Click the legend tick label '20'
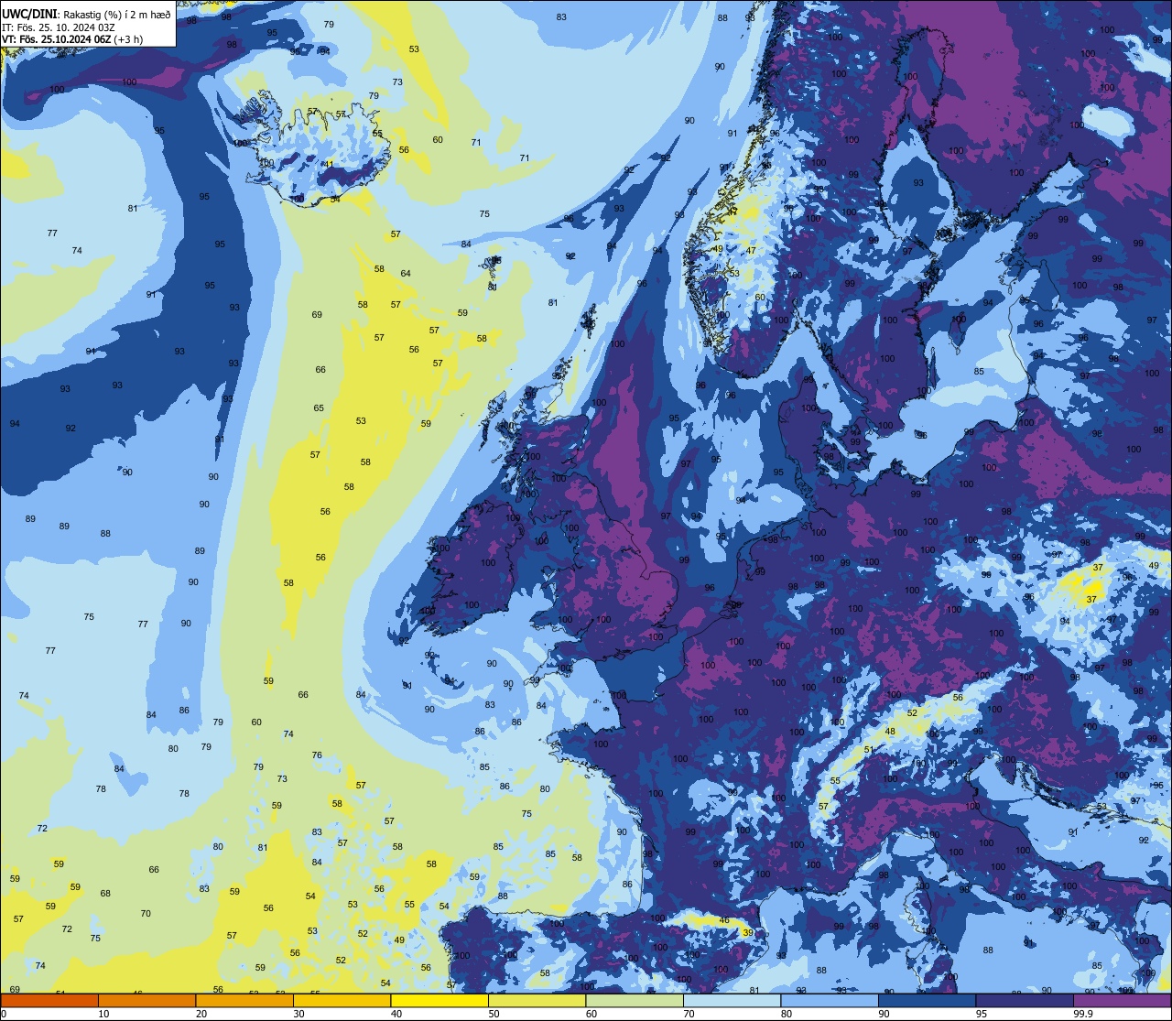1172x1021 pixels. click(x=201, y=1014)
